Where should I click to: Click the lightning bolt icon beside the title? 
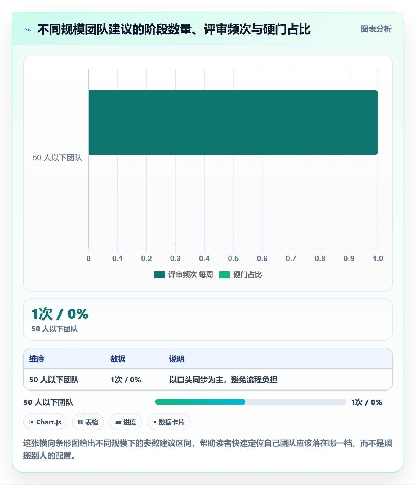(28, 30)
